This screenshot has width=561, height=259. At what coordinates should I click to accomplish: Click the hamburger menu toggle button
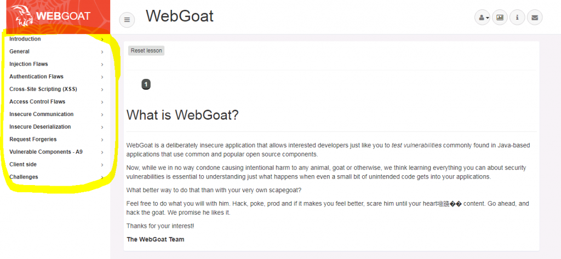click(x=127, y=20)
